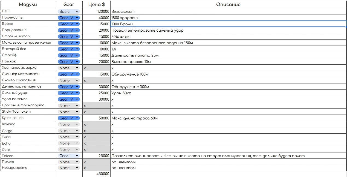Select по ивентам cell in Невидимость row
Image resolution: width=347 pixels, height=177 pixels.
tap(228, 168)
